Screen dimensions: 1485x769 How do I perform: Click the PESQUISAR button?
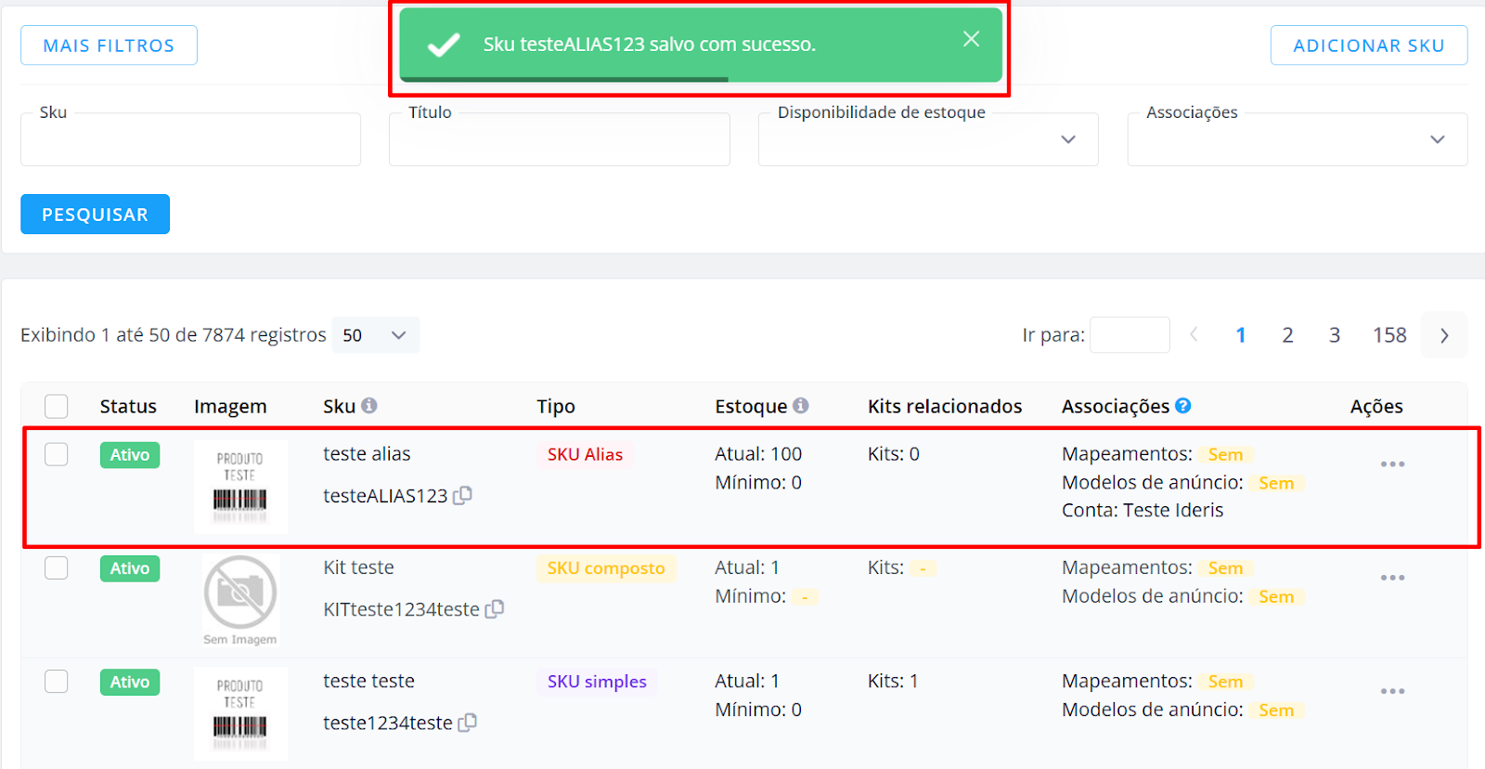[x=95, y=215]
